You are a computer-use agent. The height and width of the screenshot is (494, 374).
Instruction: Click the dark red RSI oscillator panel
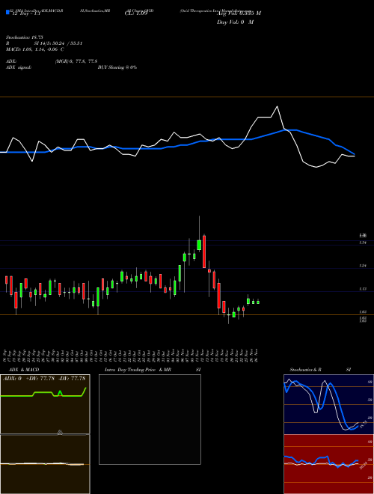(328, 464)
